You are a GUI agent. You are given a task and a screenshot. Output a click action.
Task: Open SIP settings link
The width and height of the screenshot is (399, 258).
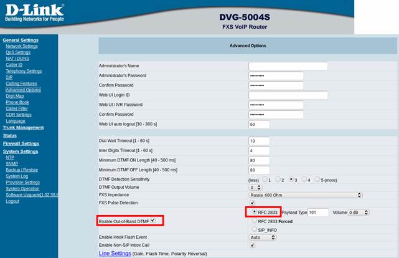click(x=9, y=77)
